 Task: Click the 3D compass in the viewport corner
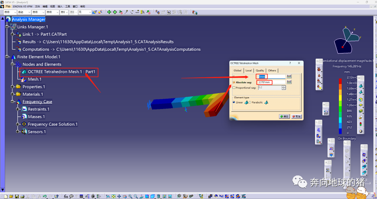tap(346, 40)
